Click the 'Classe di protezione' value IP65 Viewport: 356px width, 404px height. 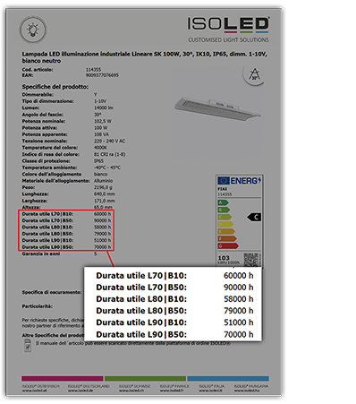pos(98,161)
